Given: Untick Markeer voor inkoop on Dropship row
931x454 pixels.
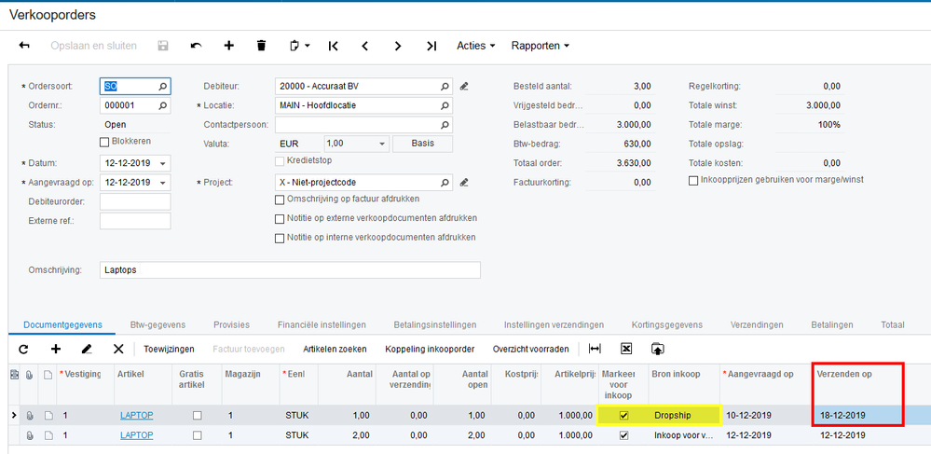Looking at the screenshot, I should pyautogui.click(x=623, y=415).
